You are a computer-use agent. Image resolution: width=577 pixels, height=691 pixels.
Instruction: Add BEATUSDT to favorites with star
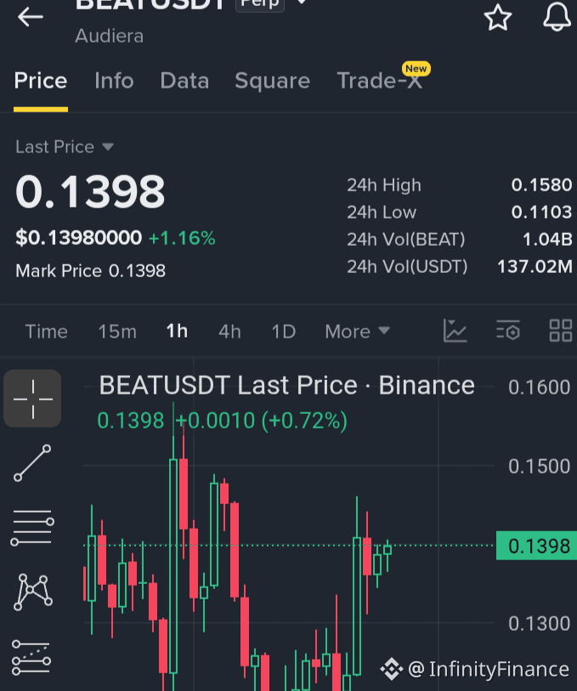498,17
